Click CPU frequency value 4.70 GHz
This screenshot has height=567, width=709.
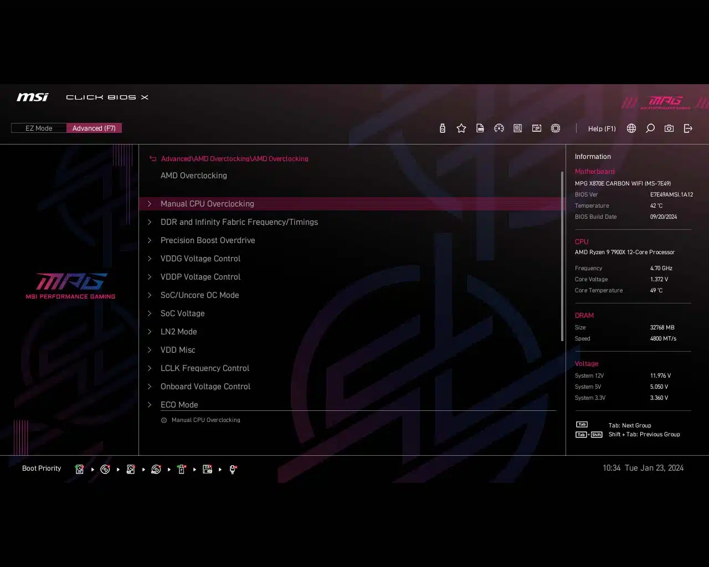click(x=661, y=268)
